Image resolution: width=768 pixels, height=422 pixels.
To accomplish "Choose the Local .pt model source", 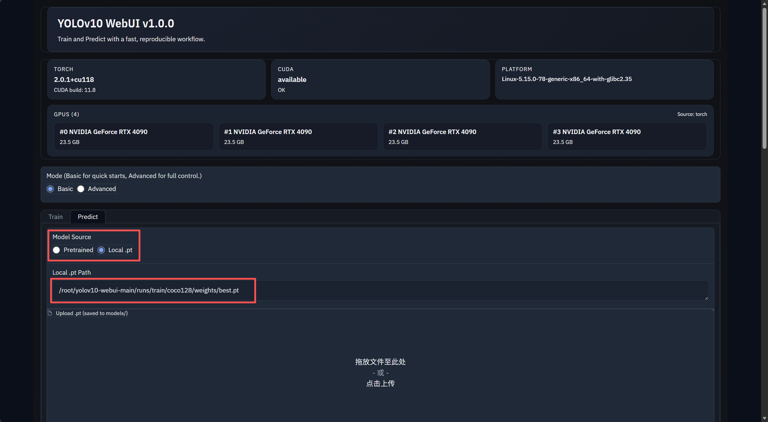I will 101,250.
